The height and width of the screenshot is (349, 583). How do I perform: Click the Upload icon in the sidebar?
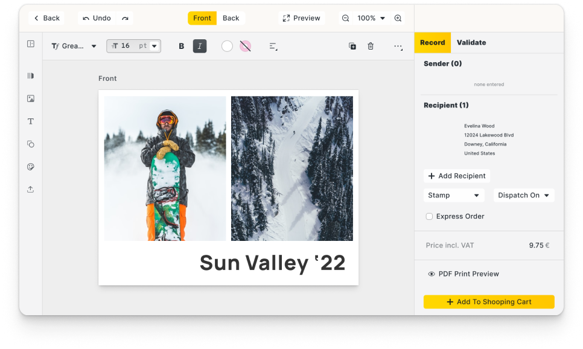(x=30, y=189)
